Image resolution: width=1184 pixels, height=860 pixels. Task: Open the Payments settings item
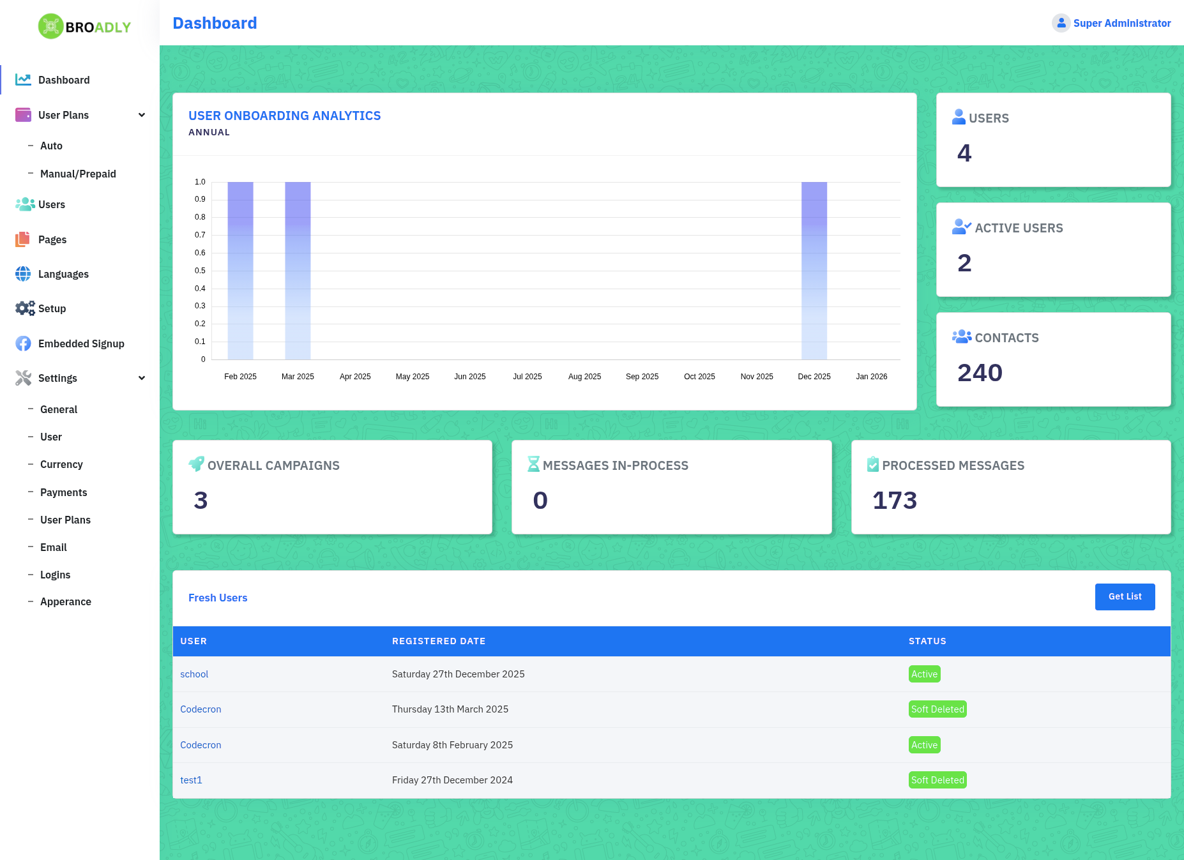pos(63,492)
